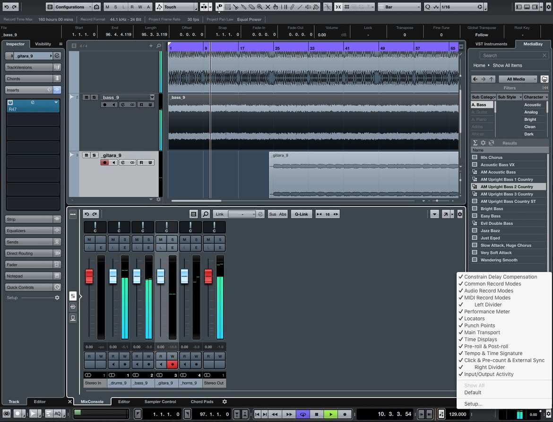Search tracks using track list magnifier
This screenshot has width=553, height=422.
[x=159, y=46]
